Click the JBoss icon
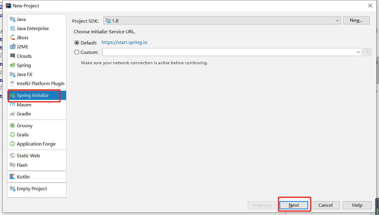Viewport: 379px width, 215px height. tap(12, 37)
